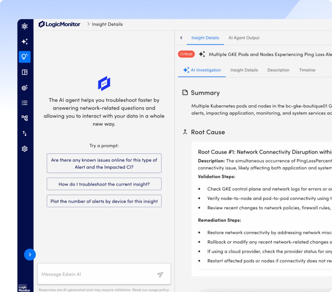332x292 pixels.
Task: Select 'How do I troubleshoot the current insight?' prompt
Action: click(x=104, y=184)
